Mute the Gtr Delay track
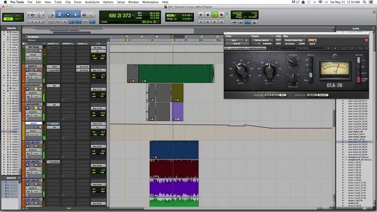This screenshot has width=377, height=212. (x=40, y=51)
